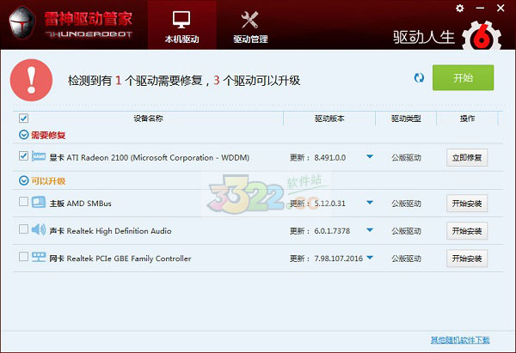Click the 驱动人生 gear logo with number 6

click(x=482, y=37)
